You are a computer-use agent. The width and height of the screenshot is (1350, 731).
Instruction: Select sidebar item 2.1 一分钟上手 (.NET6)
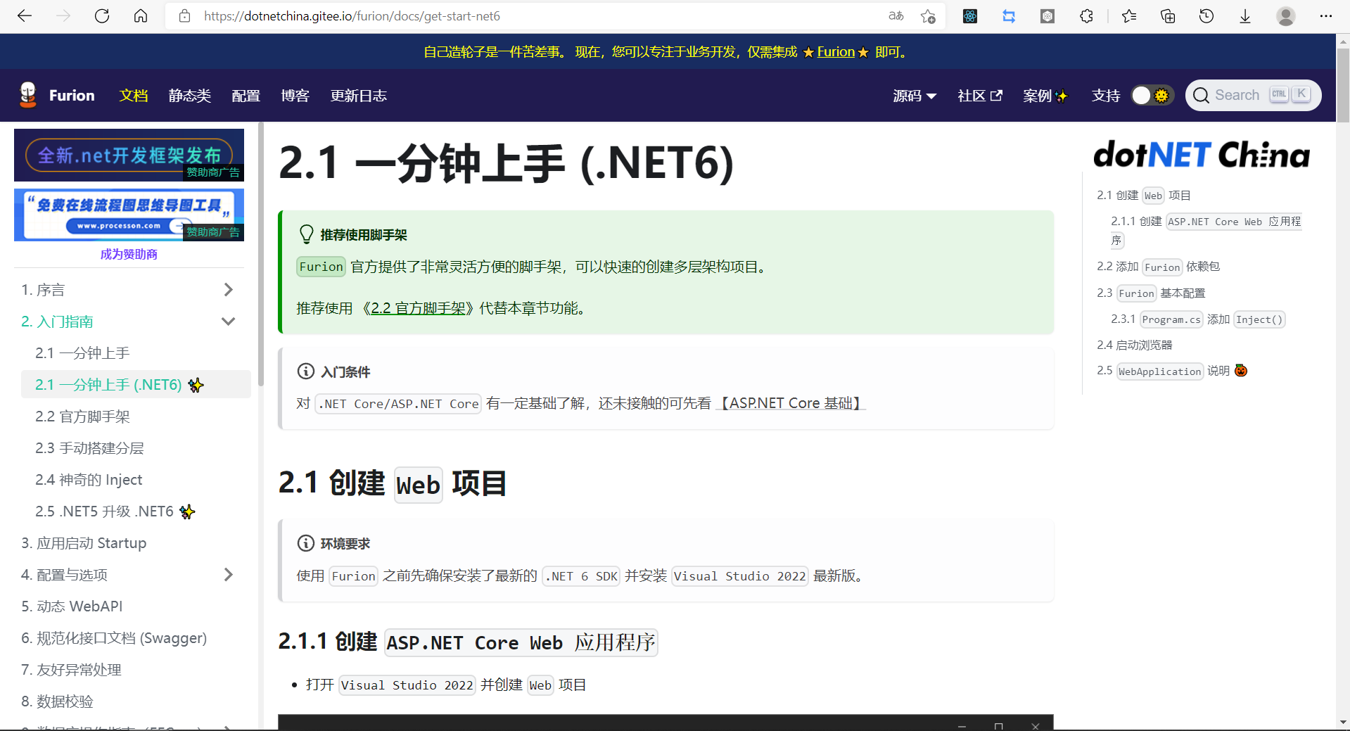[x=136, y=384]
